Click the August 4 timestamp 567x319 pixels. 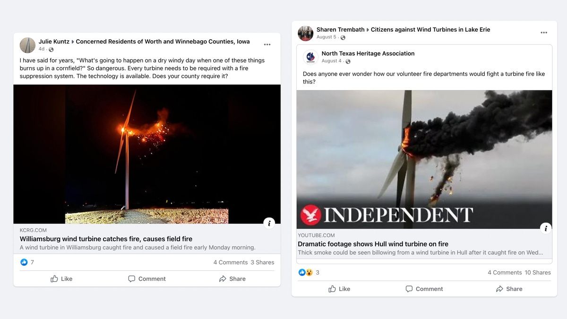[x=332, y=61]
